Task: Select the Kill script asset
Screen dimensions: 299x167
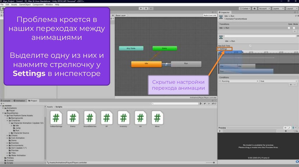Action: (x=140, y=119)
